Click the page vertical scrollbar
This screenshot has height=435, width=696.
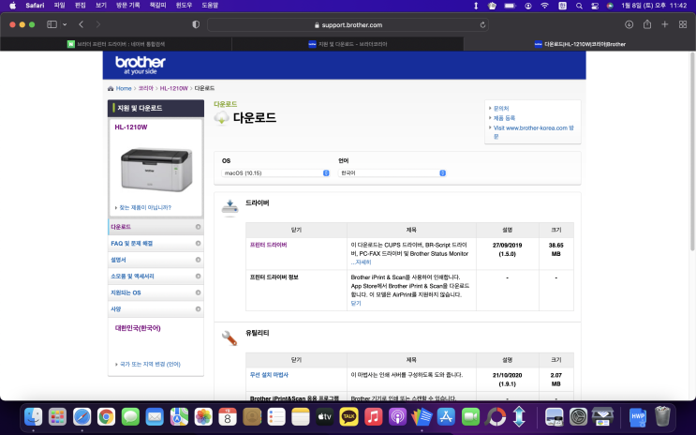[692, 151]
